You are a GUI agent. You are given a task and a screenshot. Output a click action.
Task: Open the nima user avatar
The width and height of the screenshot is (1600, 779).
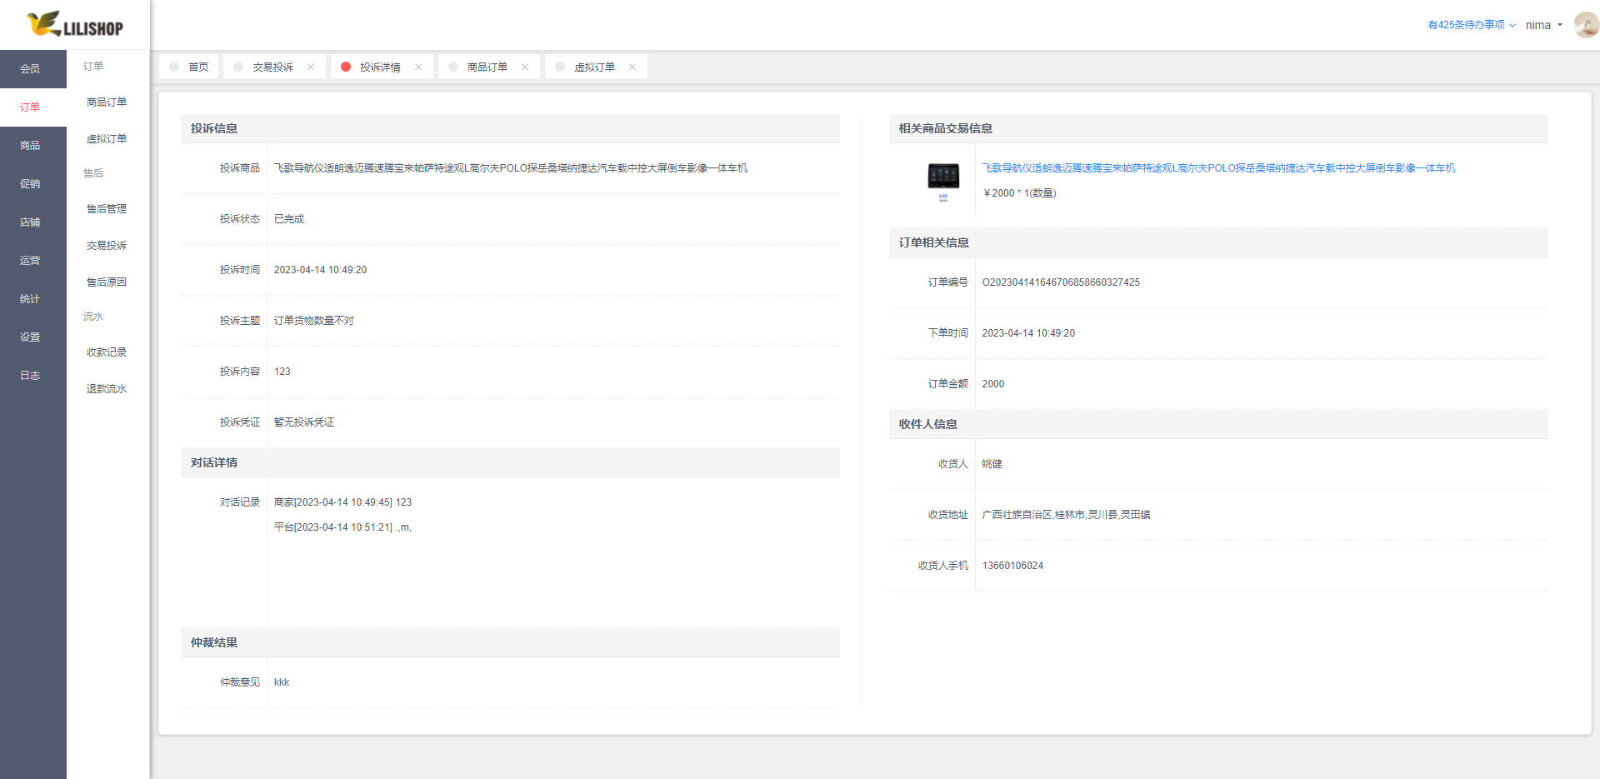coord(1586,25)
